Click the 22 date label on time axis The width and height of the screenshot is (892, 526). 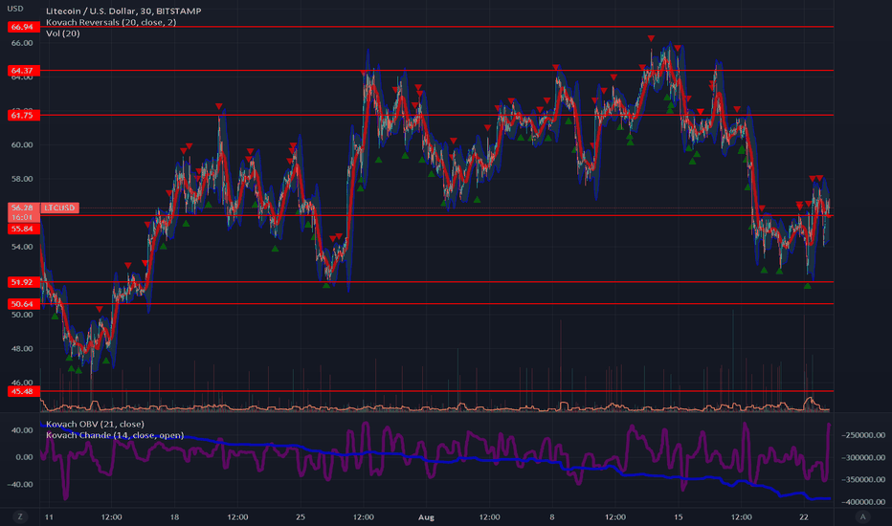click(x=804, y=517)
